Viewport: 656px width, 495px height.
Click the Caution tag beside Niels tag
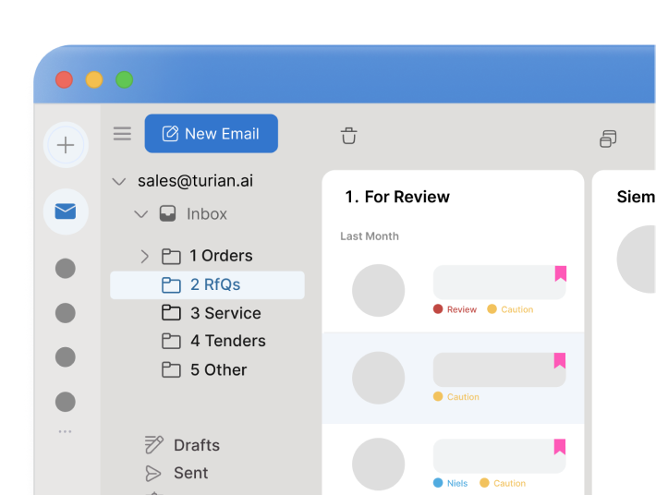click(503, 483)
